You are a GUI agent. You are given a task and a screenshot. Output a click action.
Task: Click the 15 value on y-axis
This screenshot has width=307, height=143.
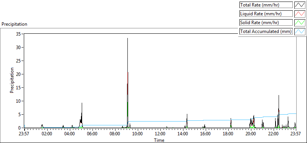click(x=18, y=88)
